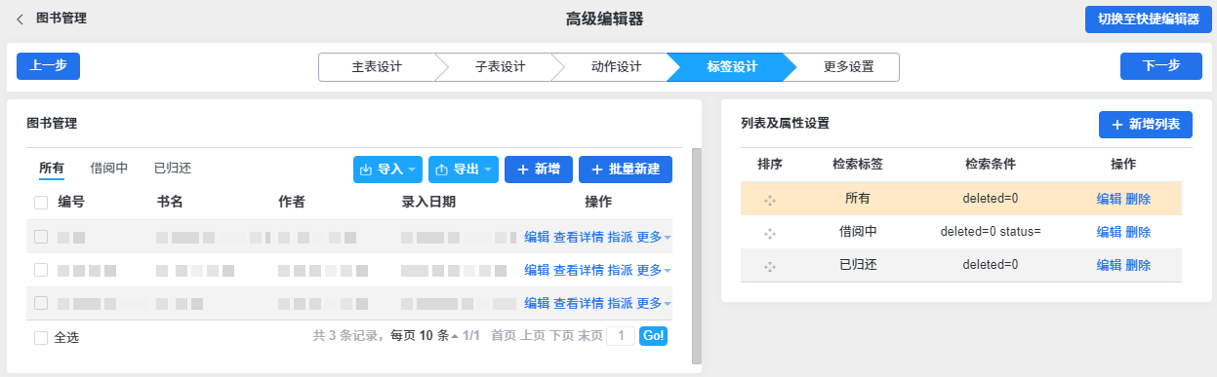Expand 更多 dropdown in the third row
Viewport: 1217px width, 377px height.
[x=654, y=303]
